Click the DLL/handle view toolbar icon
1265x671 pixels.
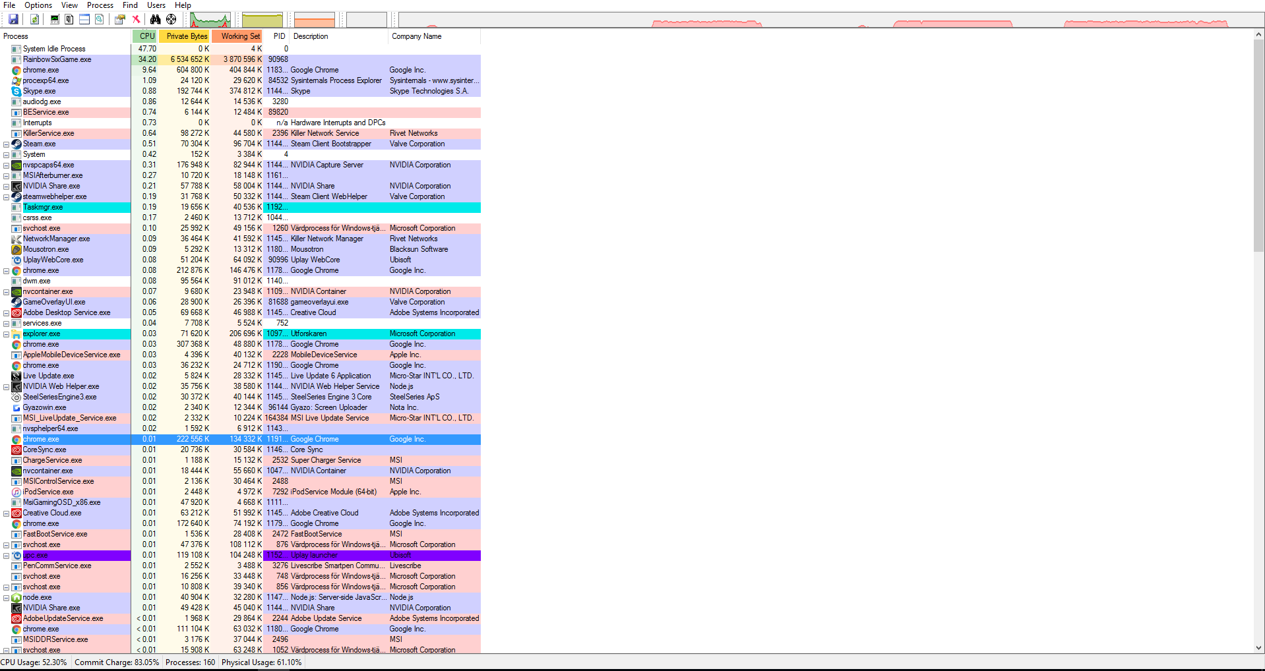tap(99, 19)
